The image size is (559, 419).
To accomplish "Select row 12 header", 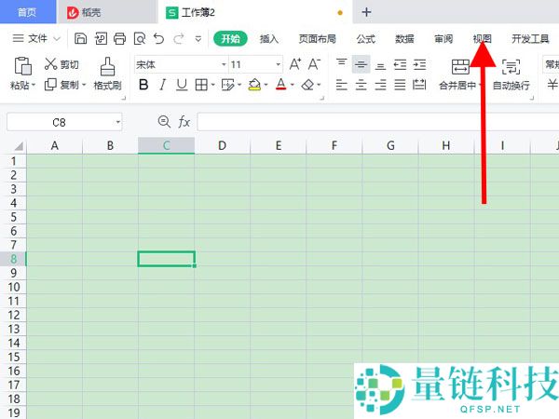I will (13, 315).
